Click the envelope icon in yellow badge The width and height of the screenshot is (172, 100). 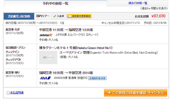[x=70, y=16]
